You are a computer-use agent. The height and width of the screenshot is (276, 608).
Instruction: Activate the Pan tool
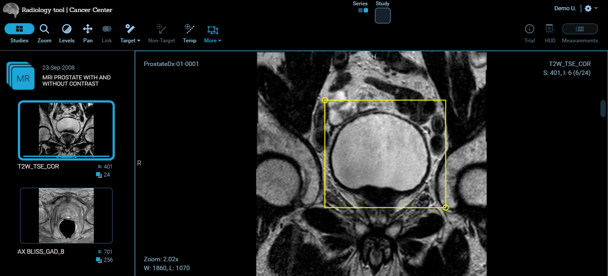tap(88, 33)
